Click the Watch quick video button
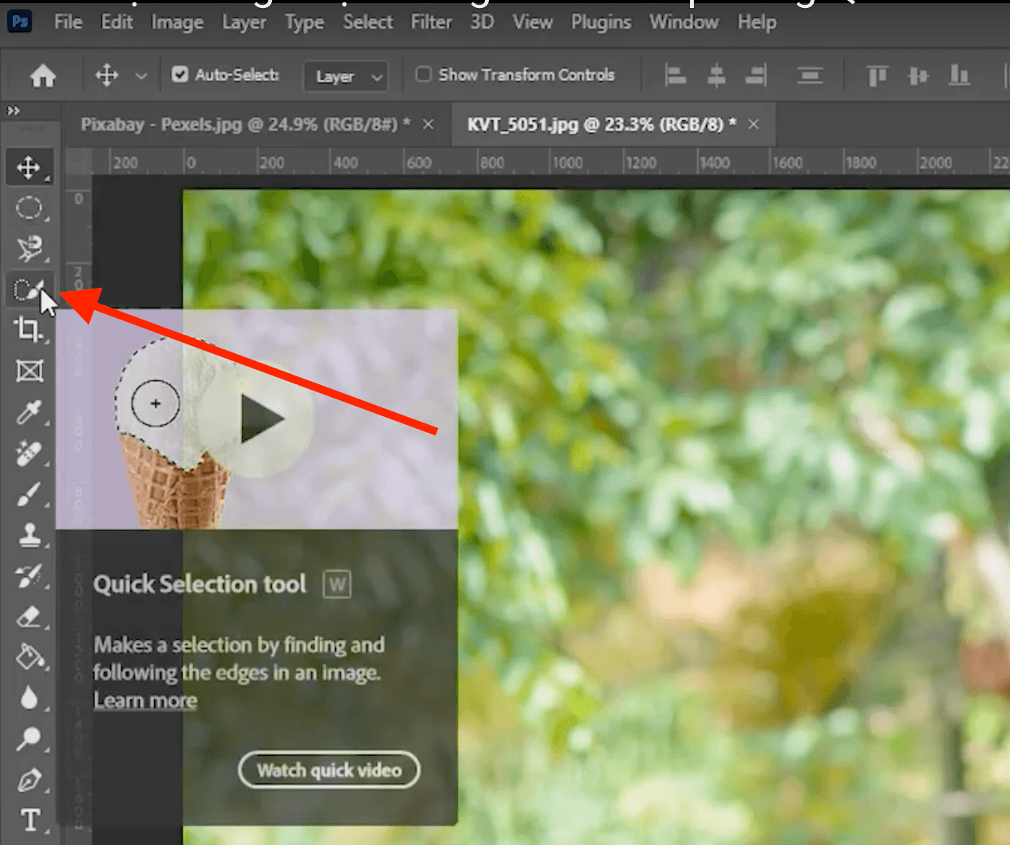Screen dimensions: 1010x845 (329, 770)
